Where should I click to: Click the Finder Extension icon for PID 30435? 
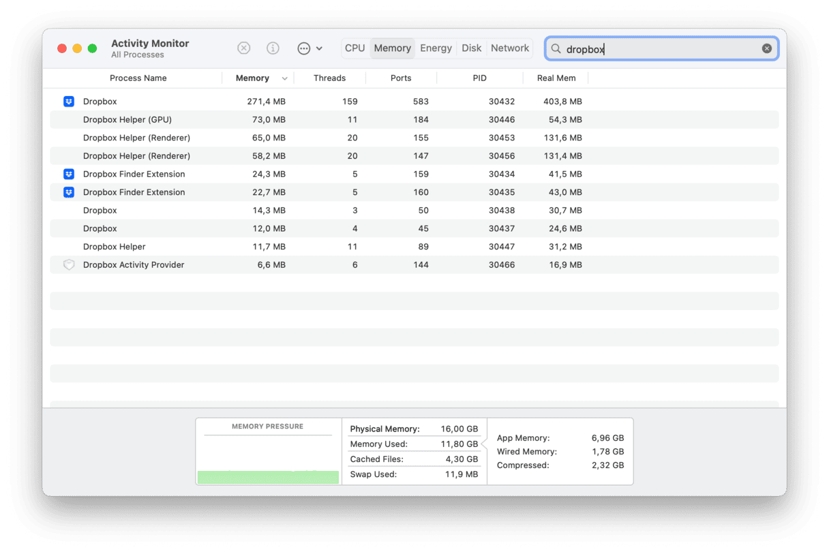(x=69, y=192)
